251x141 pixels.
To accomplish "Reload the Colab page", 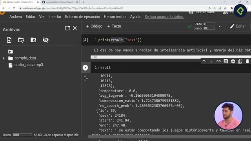I will (14, 8).
